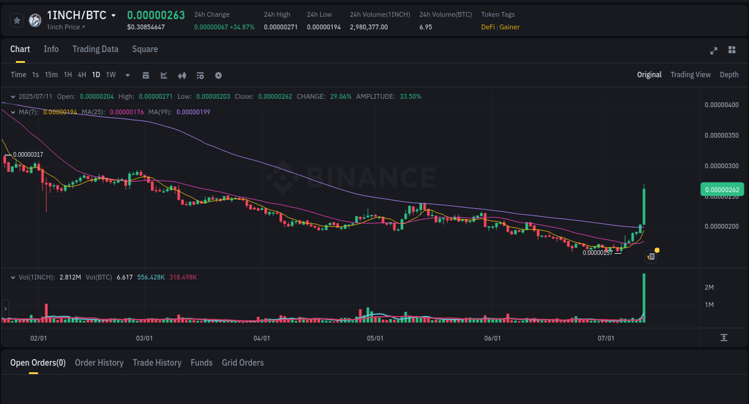This screenshot has height=404, width=749.
Task: Switch chart to Trading View mode
Action: pyautogui.click(x=690, y=75)
